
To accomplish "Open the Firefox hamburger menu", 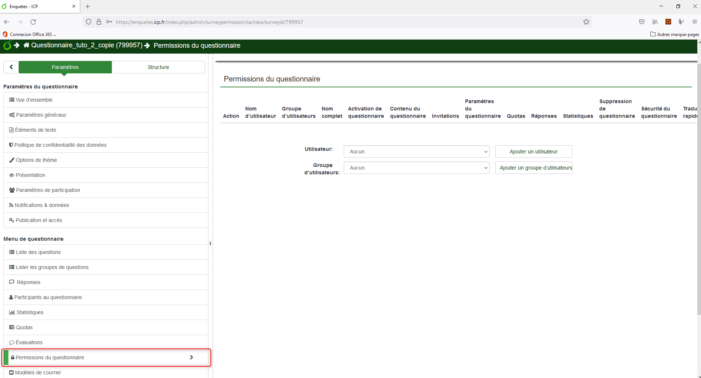I will (694, 22).
